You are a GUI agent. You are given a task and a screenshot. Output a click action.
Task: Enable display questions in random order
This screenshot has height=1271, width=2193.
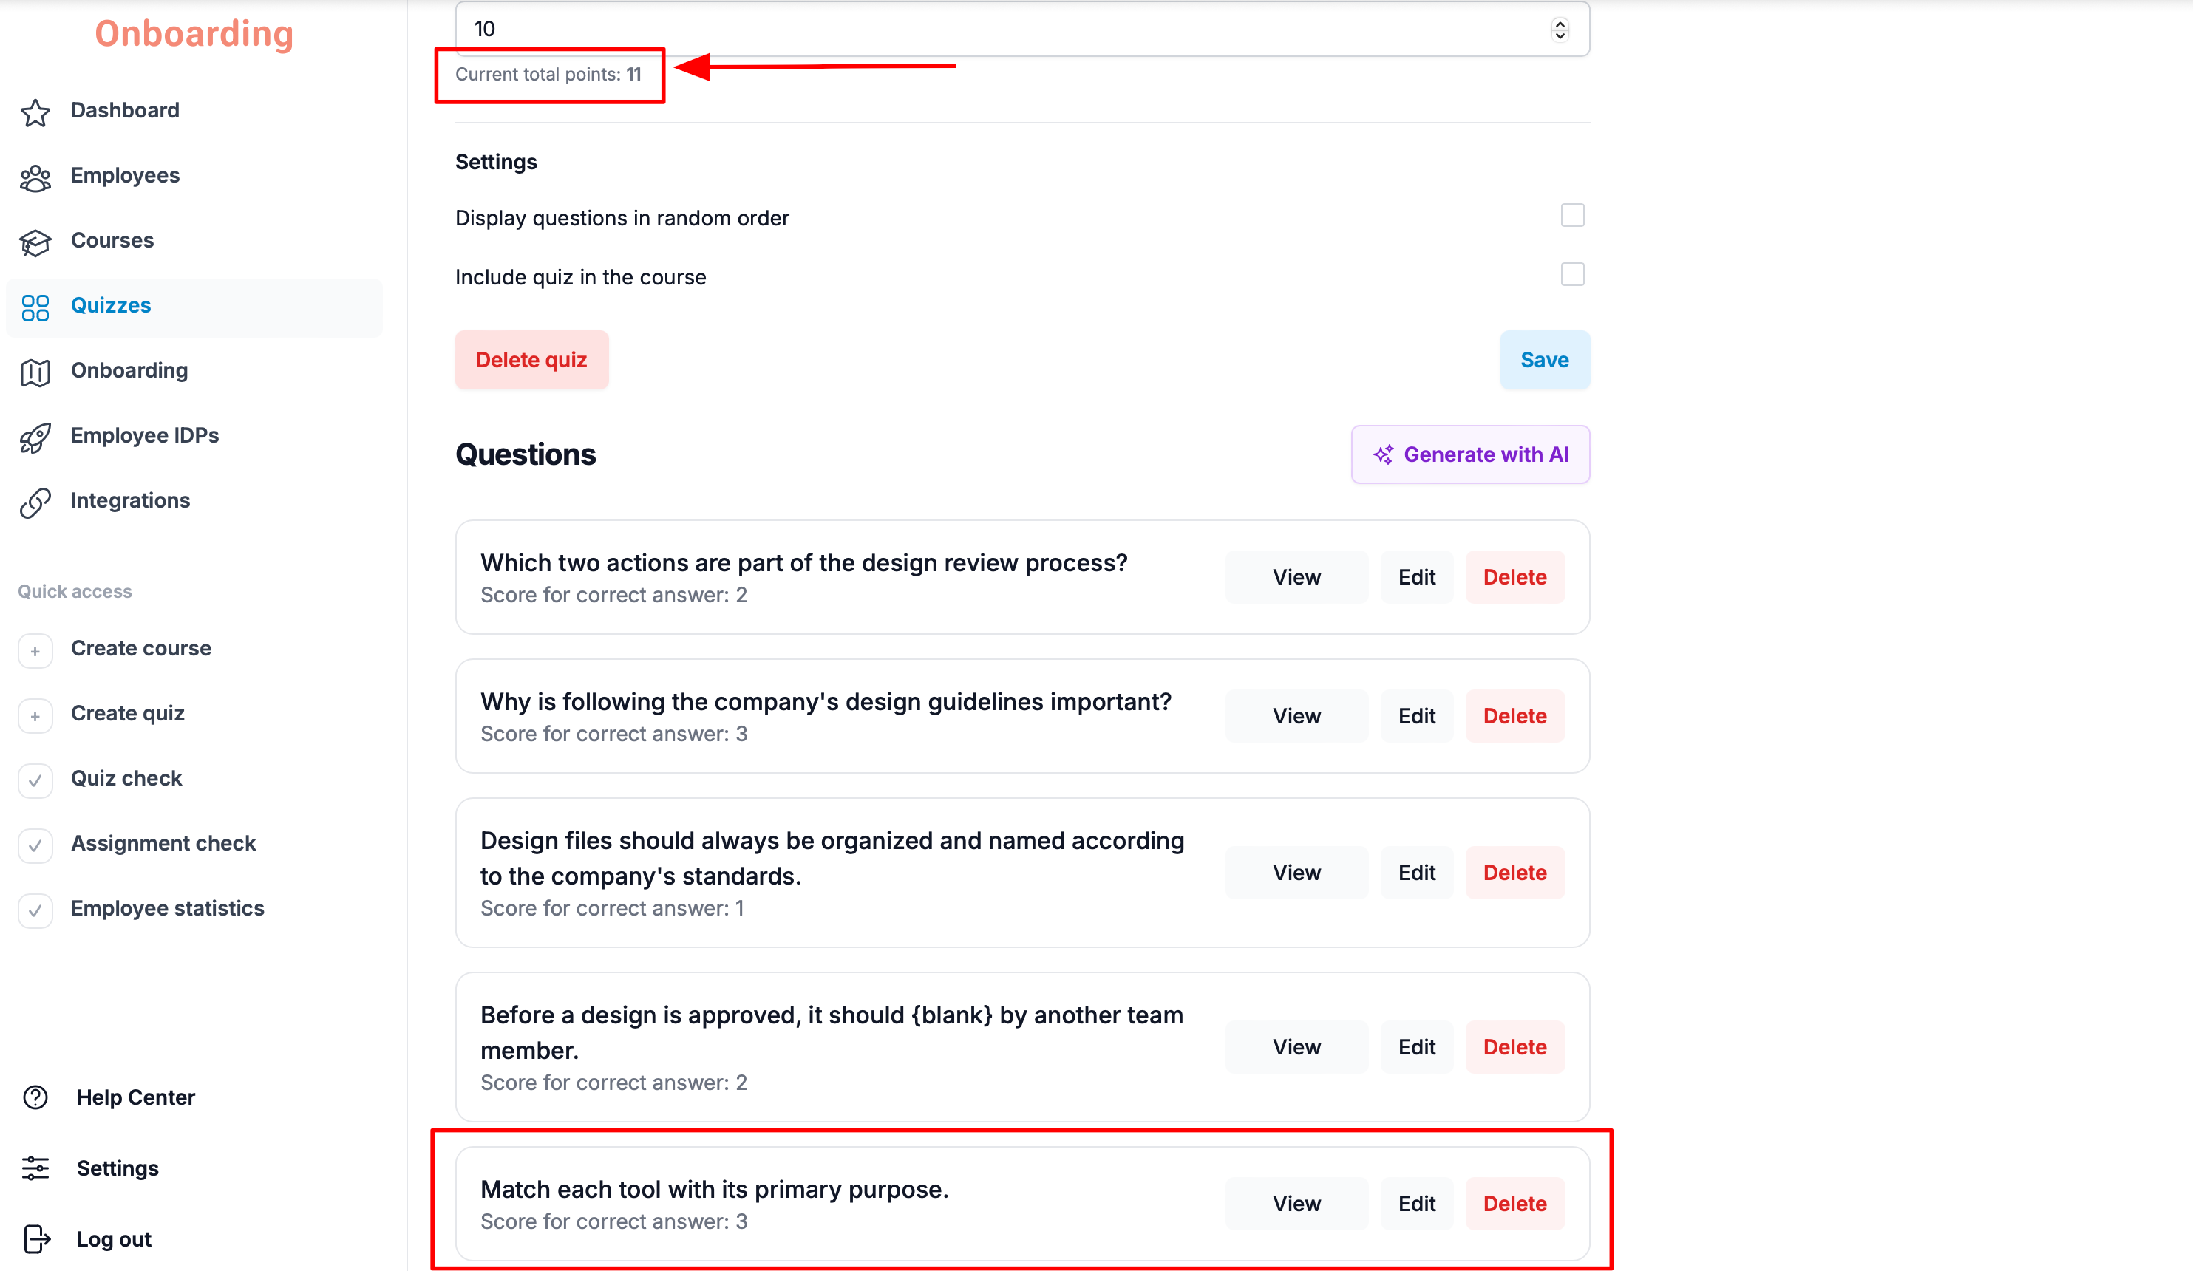coord(1571,215)
